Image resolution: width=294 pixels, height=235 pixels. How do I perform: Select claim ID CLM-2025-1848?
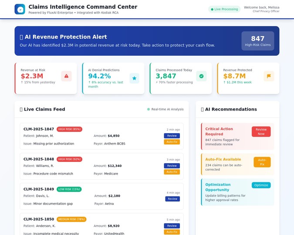click(39, 159)
